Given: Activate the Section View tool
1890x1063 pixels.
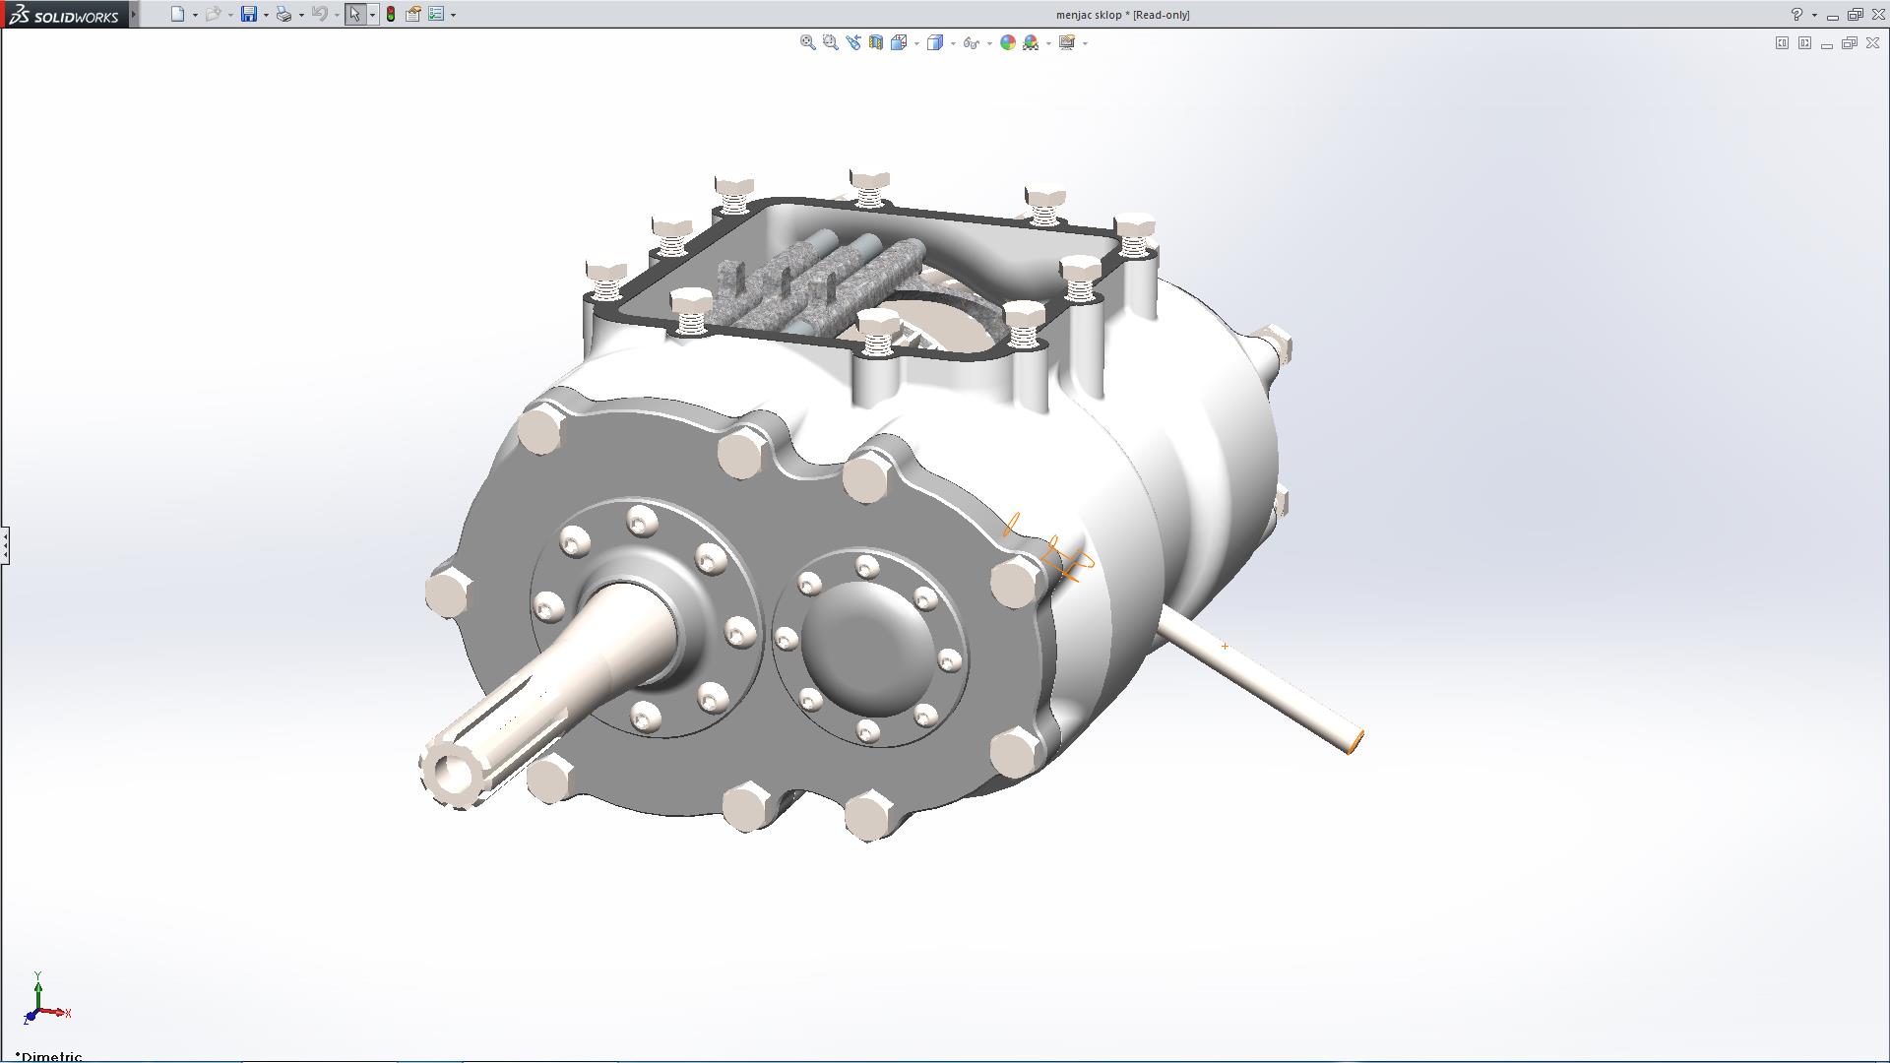Looking at the screenshot, I should 875,42.
